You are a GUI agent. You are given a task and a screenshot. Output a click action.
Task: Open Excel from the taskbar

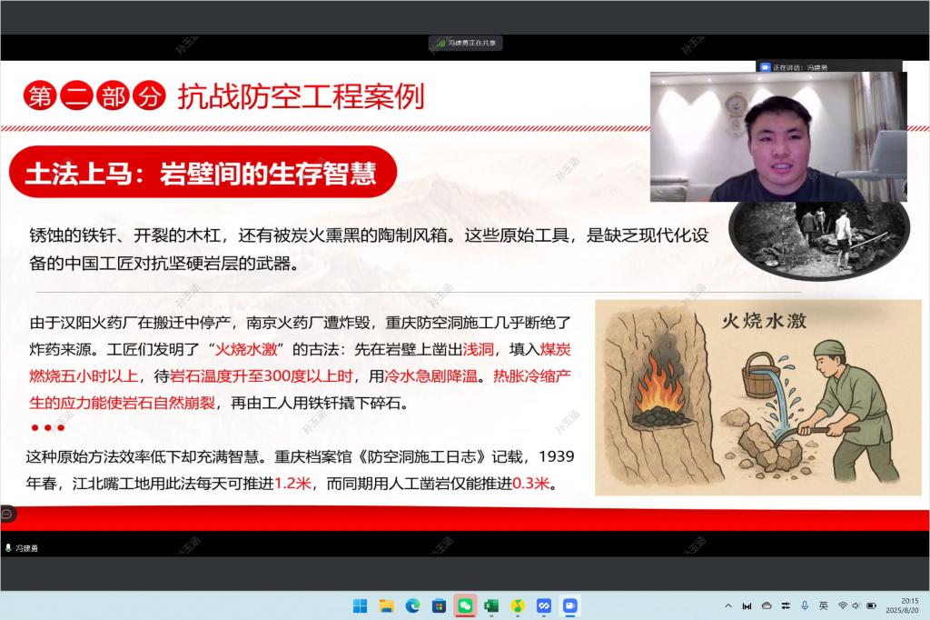pyautogui.click(x=491, y=605)
